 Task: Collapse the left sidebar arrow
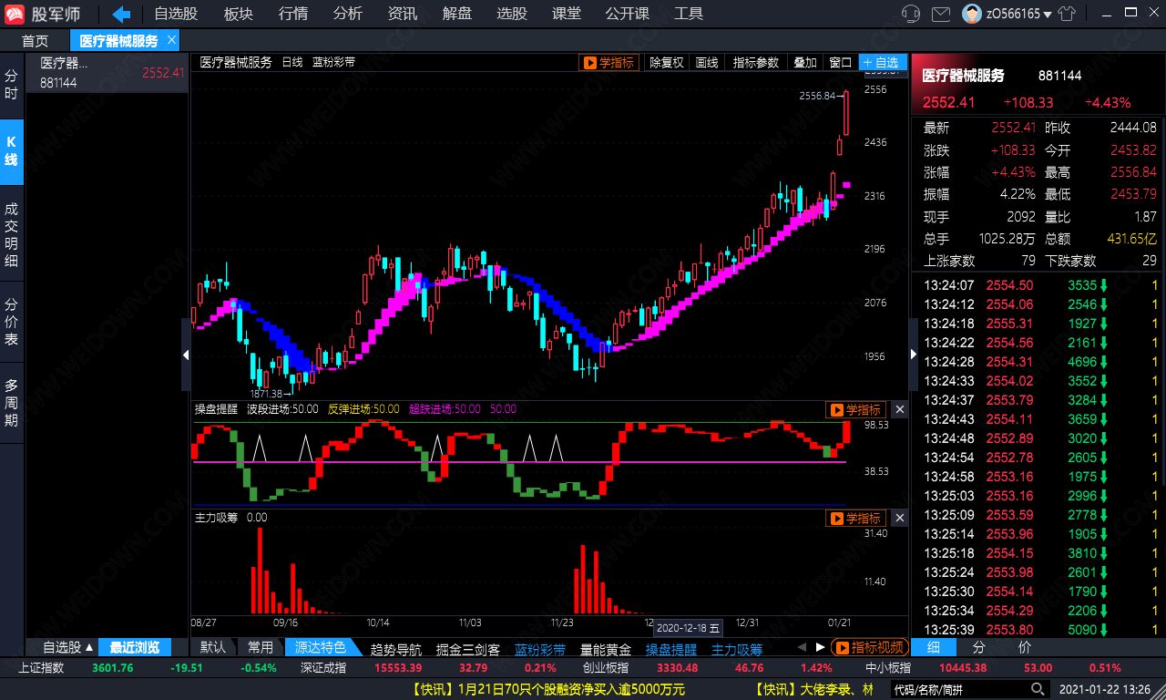186,355
